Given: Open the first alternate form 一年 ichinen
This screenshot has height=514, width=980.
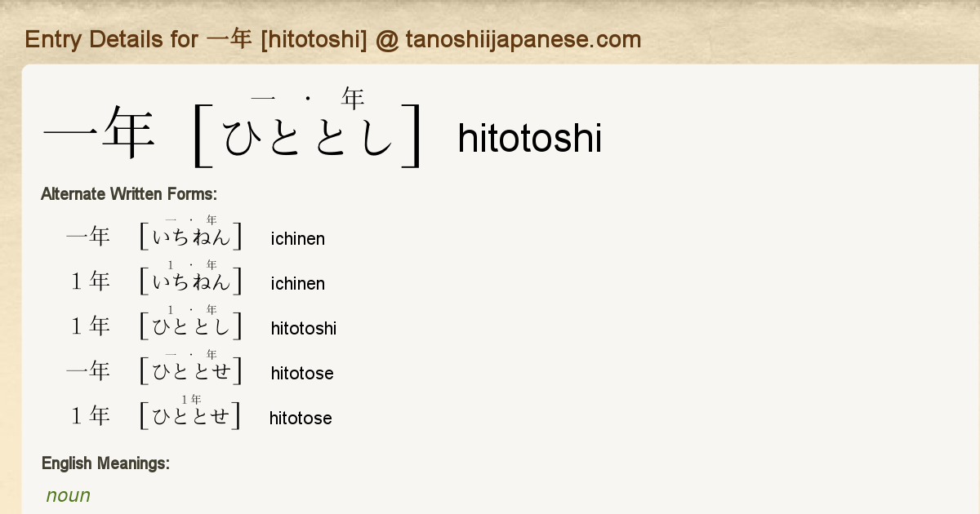Looking at the screenshot, I should coord(88,237).
